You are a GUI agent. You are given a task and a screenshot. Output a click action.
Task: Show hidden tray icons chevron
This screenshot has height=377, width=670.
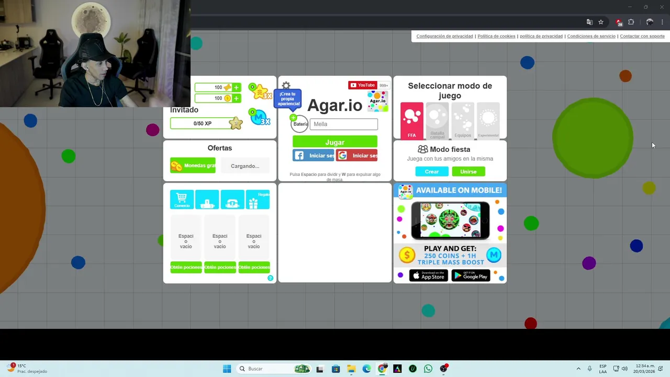click(x=578, y=369)
